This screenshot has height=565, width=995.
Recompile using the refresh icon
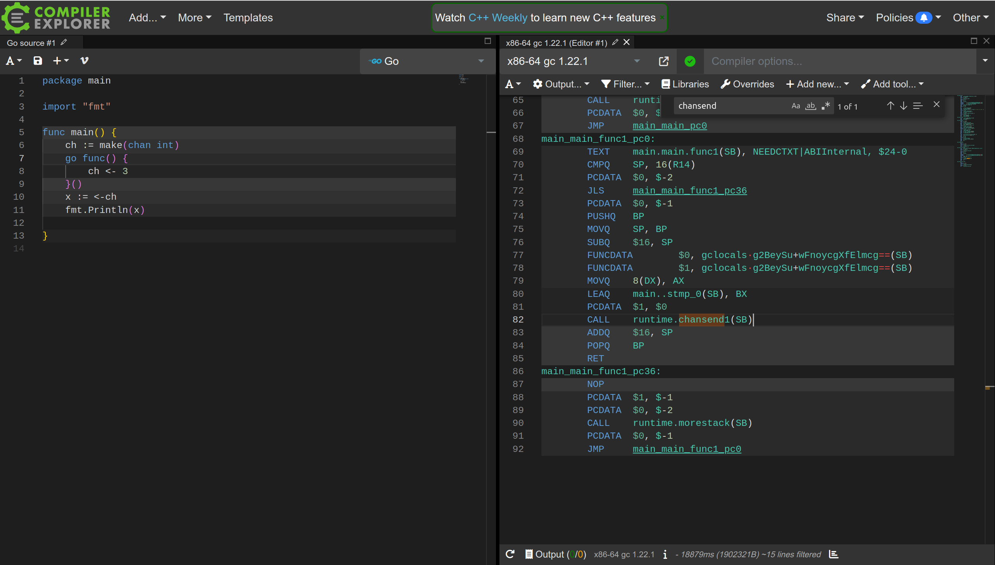coord(510,554)
